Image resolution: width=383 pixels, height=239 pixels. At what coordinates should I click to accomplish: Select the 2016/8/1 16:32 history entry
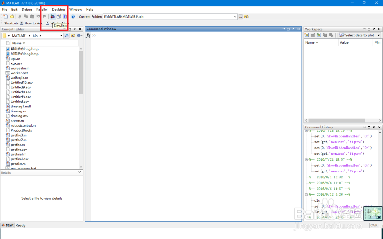329,177
